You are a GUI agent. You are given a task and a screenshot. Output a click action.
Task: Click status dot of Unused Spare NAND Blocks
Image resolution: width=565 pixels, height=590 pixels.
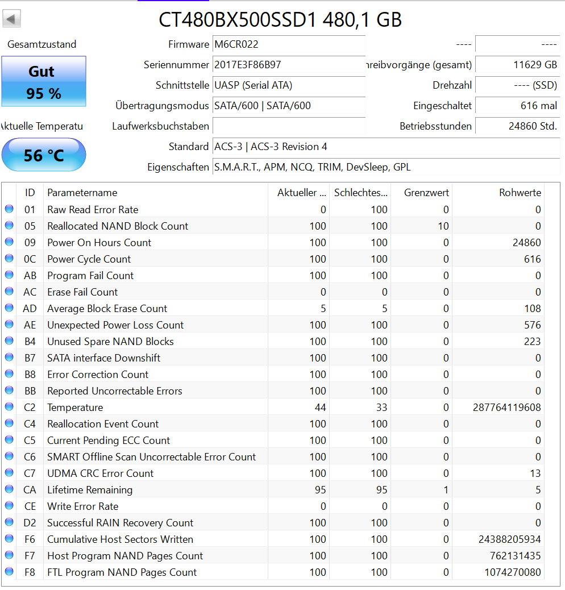tap(10, 341)
